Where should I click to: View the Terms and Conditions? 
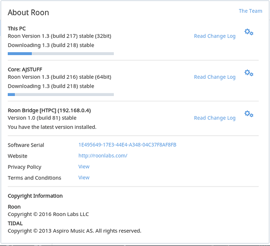click(x=84, y=178)
